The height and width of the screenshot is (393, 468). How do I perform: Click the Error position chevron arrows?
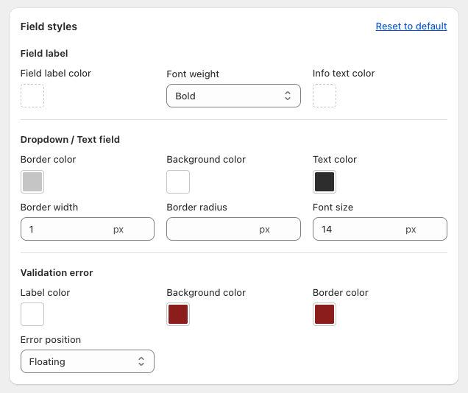141,361
